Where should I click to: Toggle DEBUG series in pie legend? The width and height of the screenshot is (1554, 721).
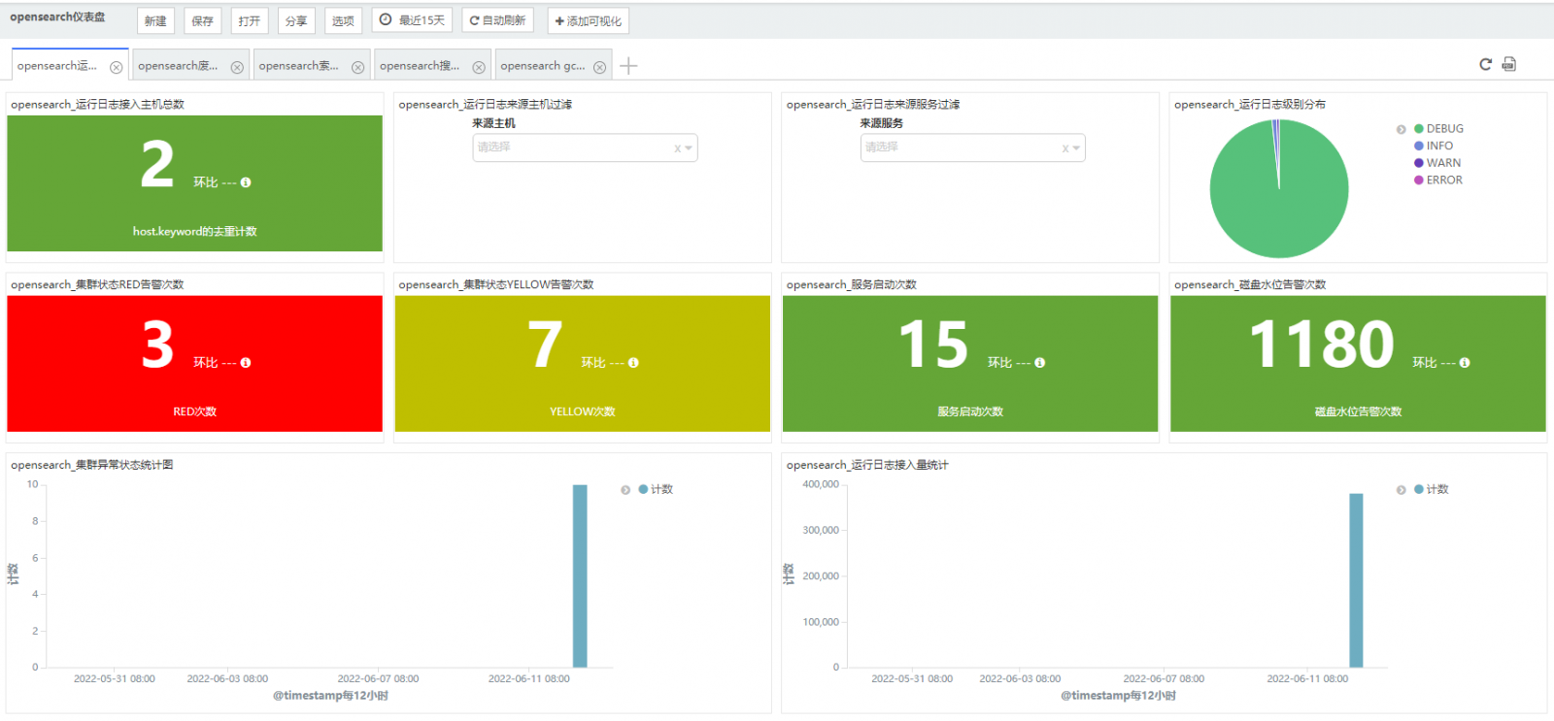1444,129
